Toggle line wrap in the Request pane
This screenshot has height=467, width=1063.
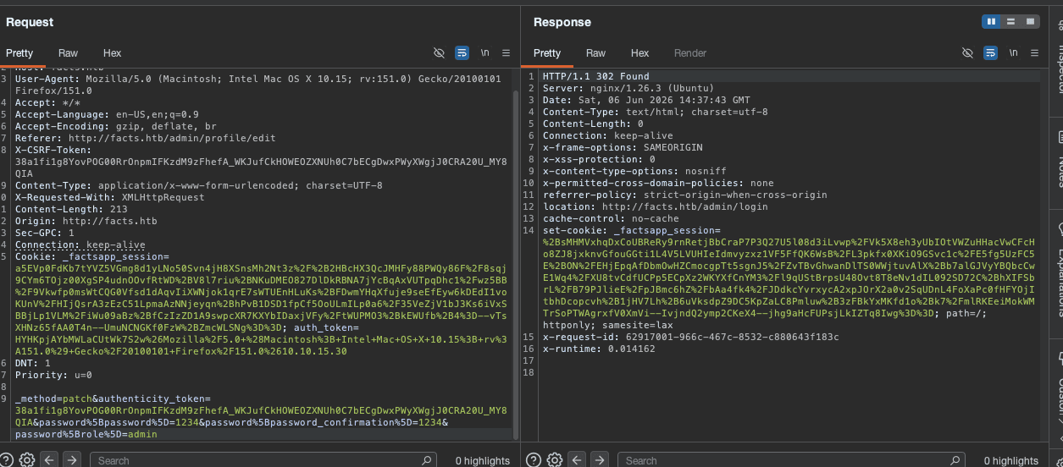[x=462, y=52]
